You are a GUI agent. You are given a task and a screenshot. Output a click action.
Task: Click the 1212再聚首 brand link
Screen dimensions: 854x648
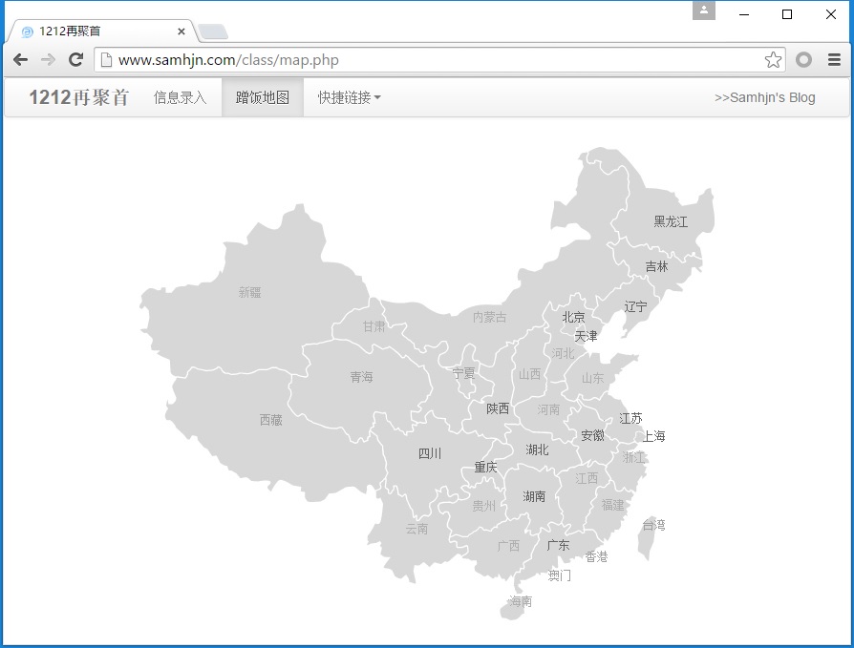pos(78,97)
